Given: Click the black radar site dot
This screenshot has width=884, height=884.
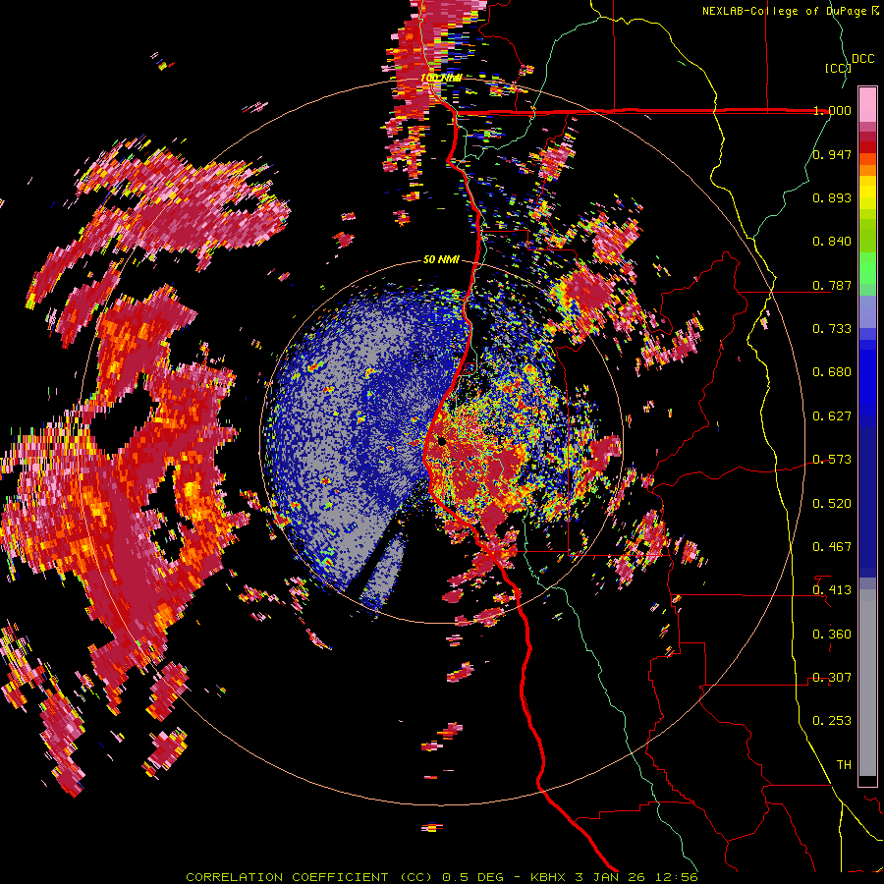Looking at the screenshot, I should (442, 441).
